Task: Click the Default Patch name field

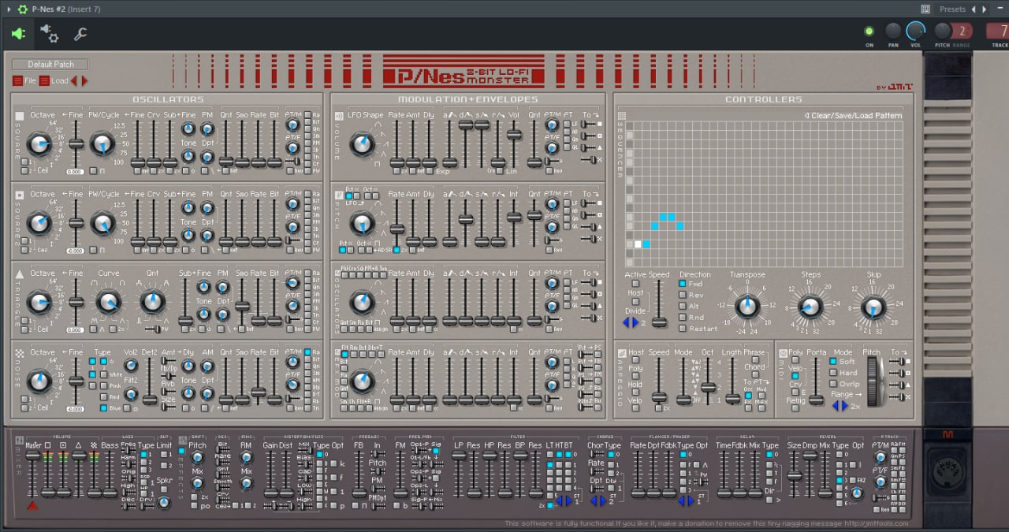Action: click(x=50, y=65)
